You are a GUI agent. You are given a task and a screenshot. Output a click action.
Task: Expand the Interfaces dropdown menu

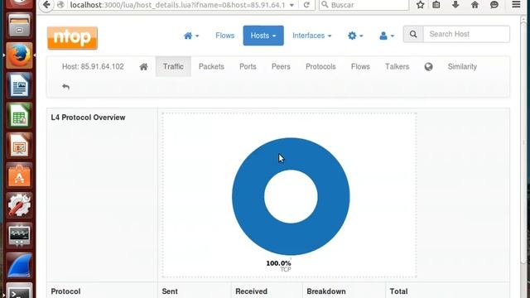311,36
